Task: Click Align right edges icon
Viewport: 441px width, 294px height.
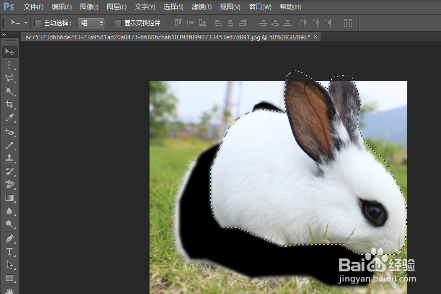Action: 242,23
